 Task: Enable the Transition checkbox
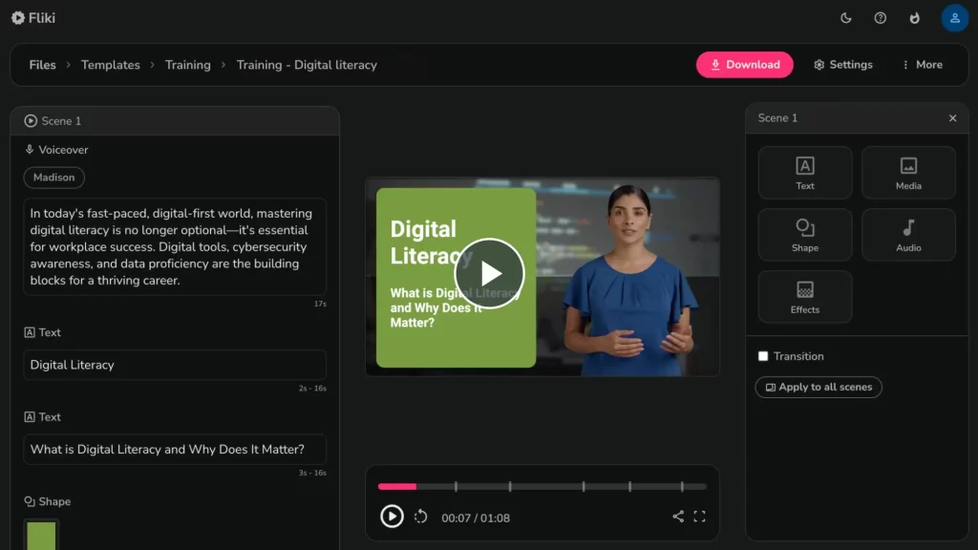pos(763,355)
